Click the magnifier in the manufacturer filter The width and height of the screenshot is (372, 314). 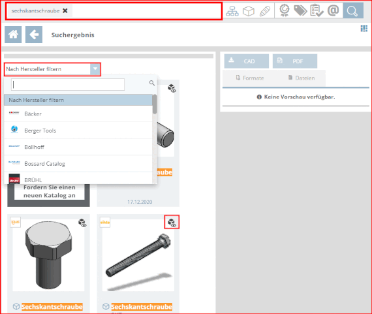(x=152, y=83)
